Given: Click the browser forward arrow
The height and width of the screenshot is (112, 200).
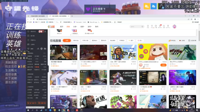Looking at the screenshot, I should pyautogui.click(x=31, y=19).
